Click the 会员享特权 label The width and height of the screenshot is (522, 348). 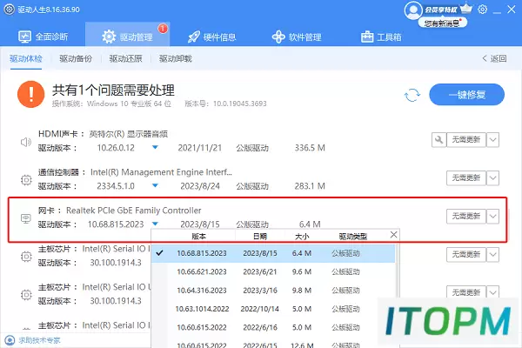441,10
